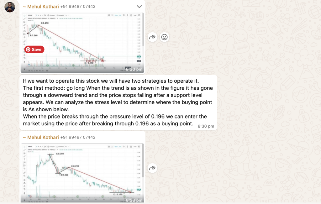Click the phone number above the second chart
This screenshot has height=204, width=321.
click(x=78, y=137)
